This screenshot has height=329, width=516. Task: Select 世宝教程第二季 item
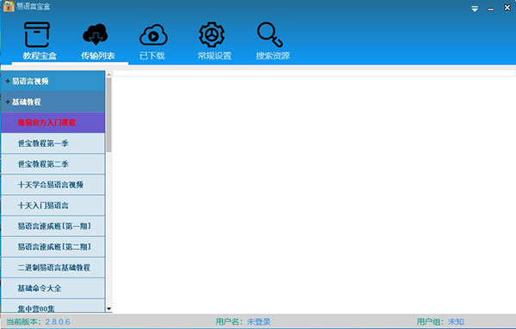(x=53, y=164)
